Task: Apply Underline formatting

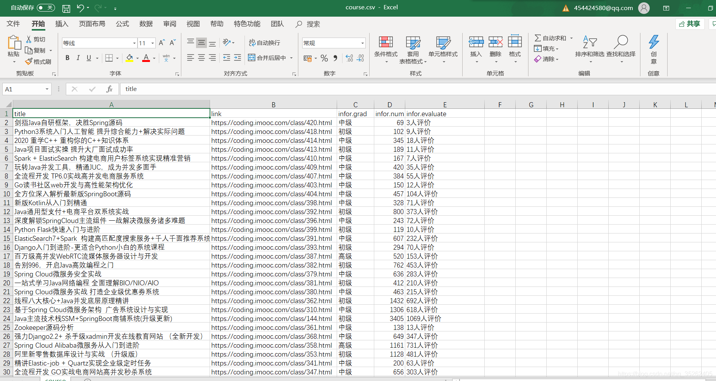Action: point(89,58)
